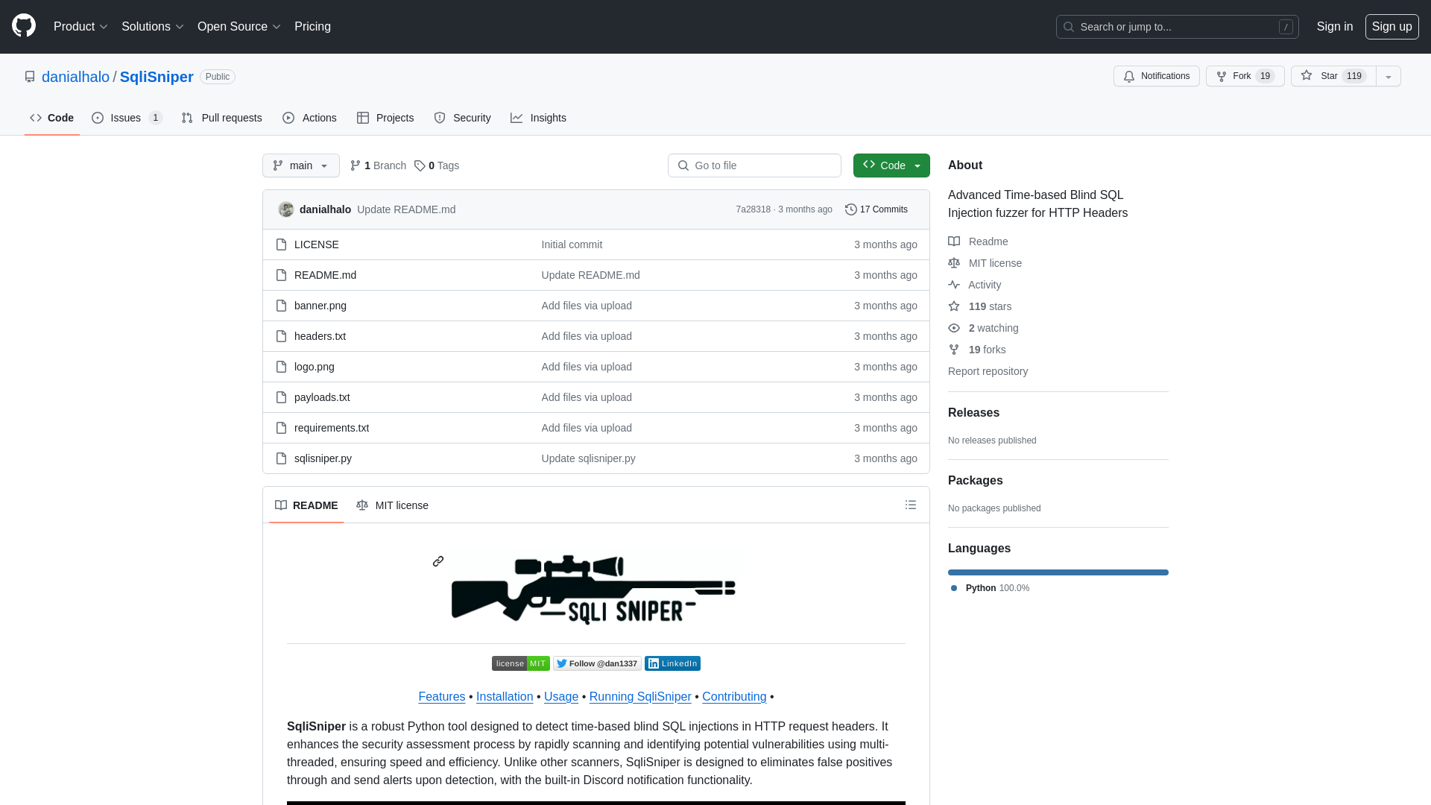This screenshot has height=805, width=1431.
Task: Click the file icon next to banner.png
Action: (281, 306)
